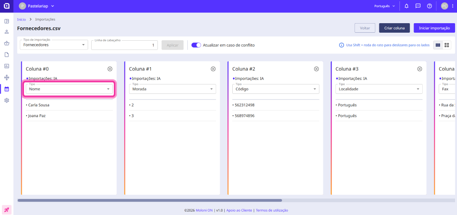Remove Coluna #2 with its X icon
The width and height of the screenshot is (457, 215).
pos(316,69)
